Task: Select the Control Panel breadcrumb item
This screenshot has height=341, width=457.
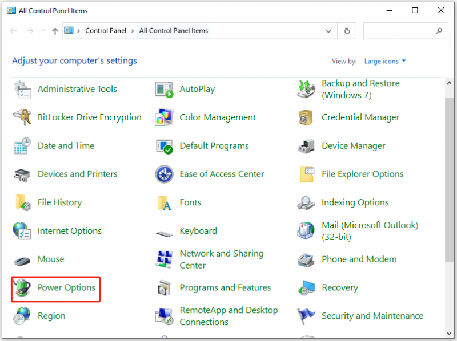Action: click(x=106, y=31)
